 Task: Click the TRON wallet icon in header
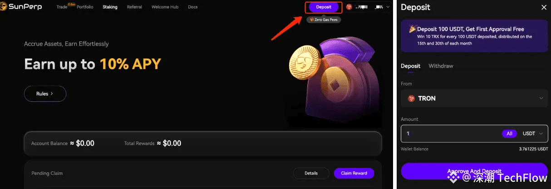click(349, 7)
